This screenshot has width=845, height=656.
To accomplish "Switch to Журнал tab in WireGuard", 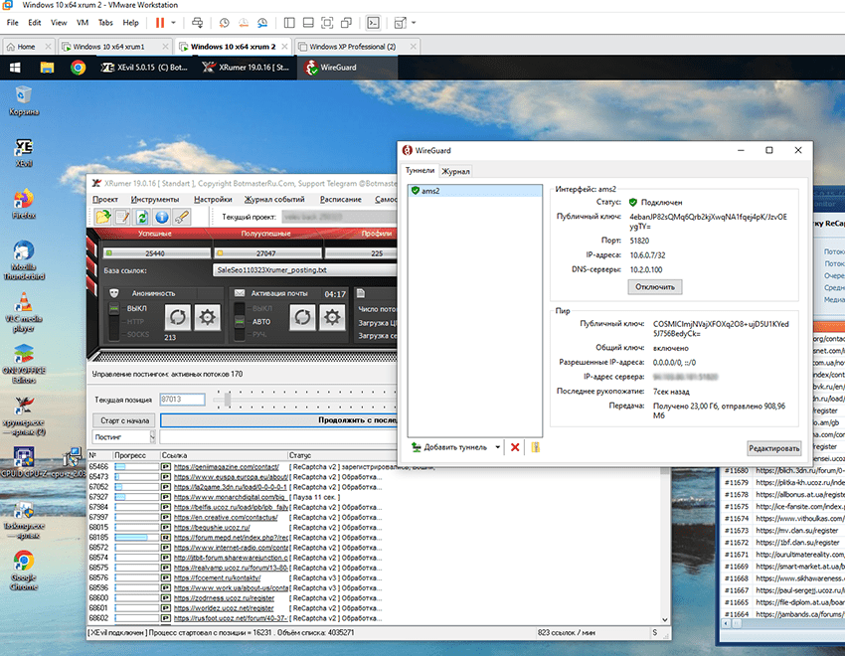I will click(x=455, y=171).
